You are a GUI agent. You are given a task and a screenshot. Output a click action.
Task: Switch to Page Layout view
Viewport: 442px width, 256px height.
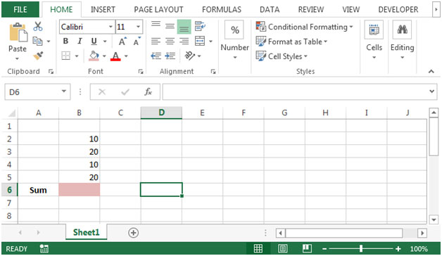(282, 249)
